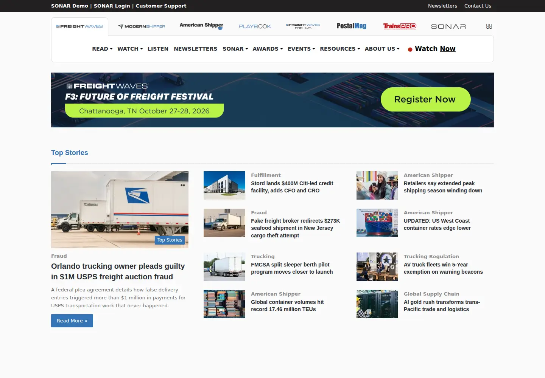Expand the WATCH dropdown menu

coord(130,49)
